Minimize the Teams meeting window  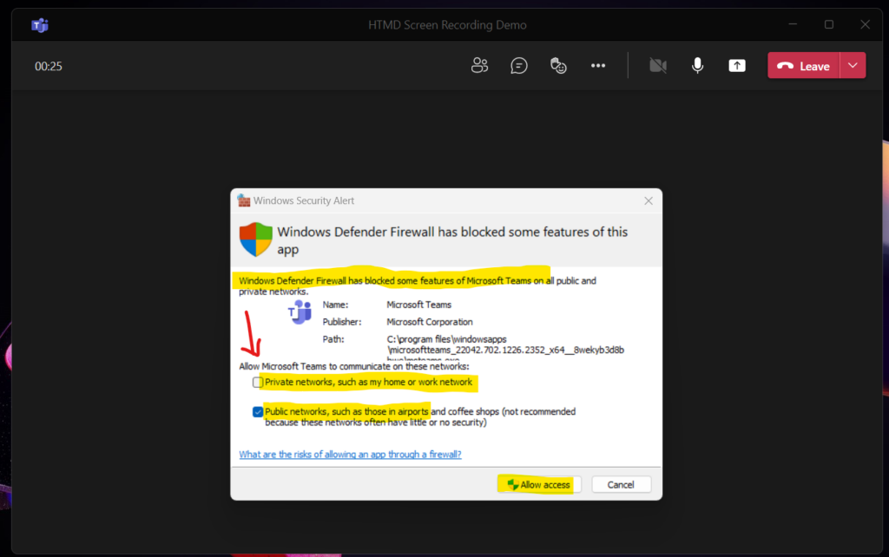click(793, 24)
